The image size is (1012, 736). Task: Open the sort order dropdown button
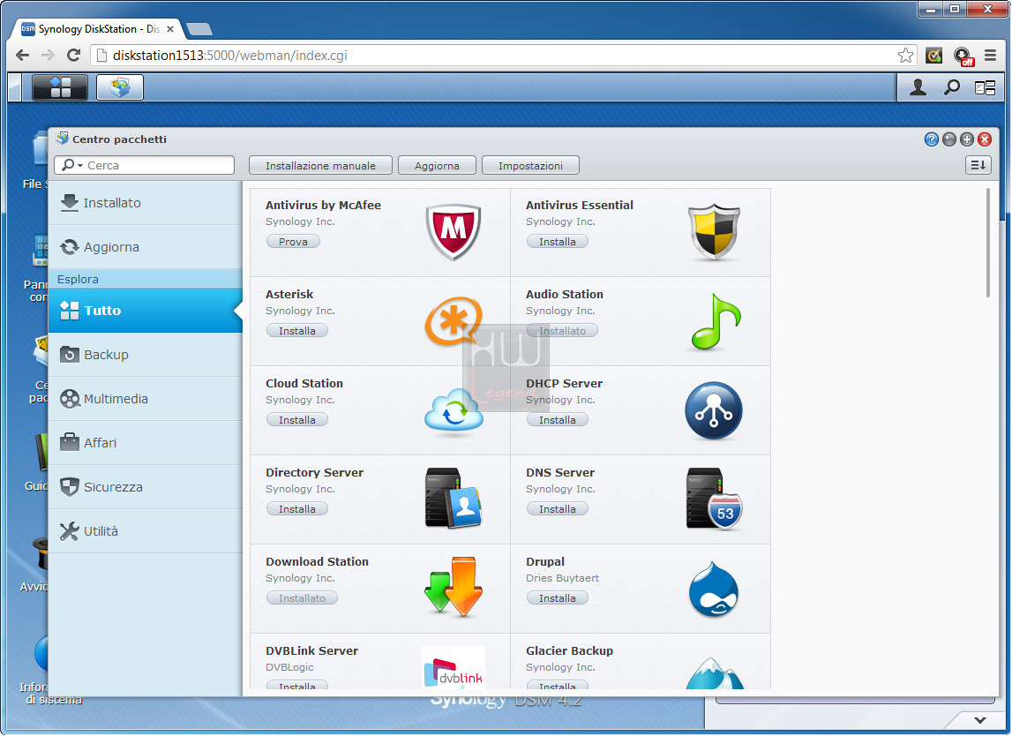click(978, 165)
